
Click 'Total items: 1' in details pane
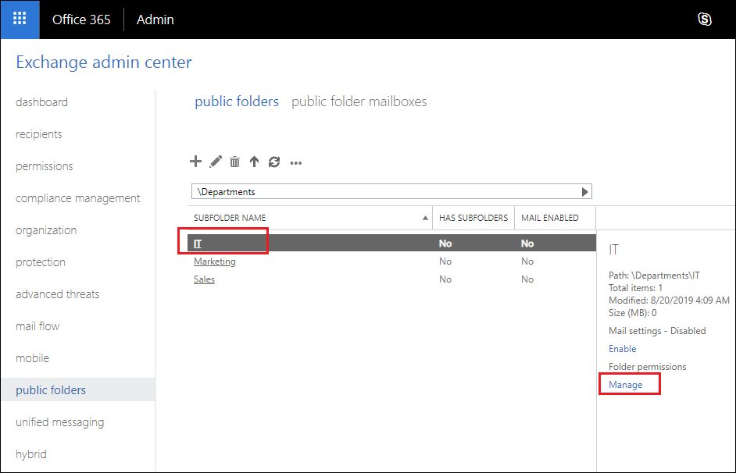point(635,288)
